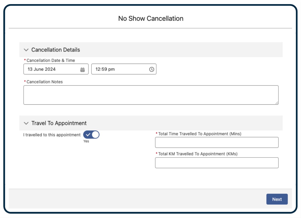
Task: Focus the Total KM Travelled (KMs) field
Action: (x=217, y=163)
